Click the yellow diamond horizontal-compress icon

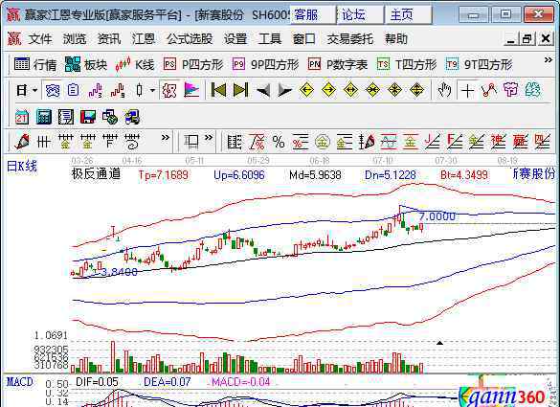tap(372, 90)
